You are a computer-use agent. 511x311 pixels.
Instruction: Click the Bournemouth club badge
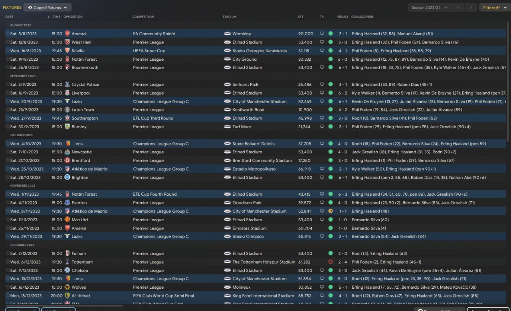click(x=67, y=67)
